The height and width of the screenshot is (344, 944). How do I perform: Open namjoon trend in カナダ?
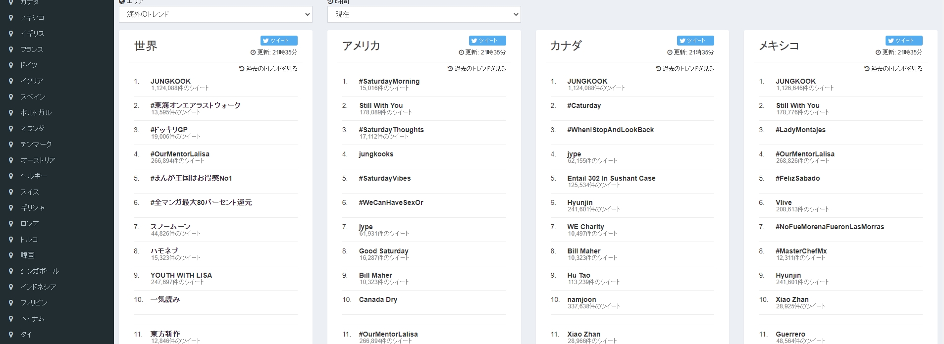click(581, 299)
